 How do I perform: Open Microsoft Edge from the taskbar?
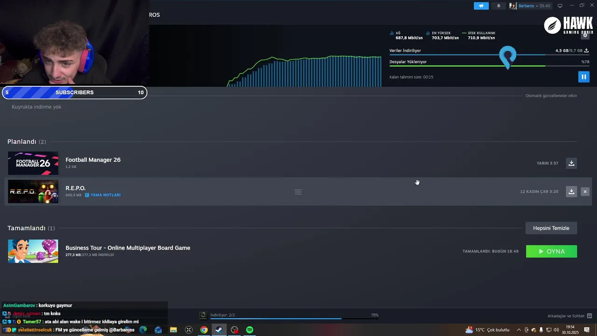pos(143,330)
